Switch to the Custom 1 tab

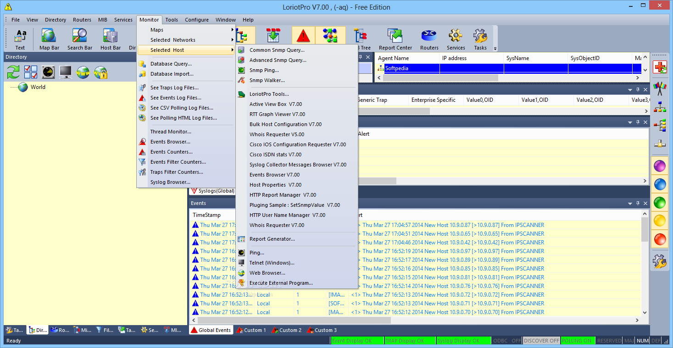pos(251,330)
